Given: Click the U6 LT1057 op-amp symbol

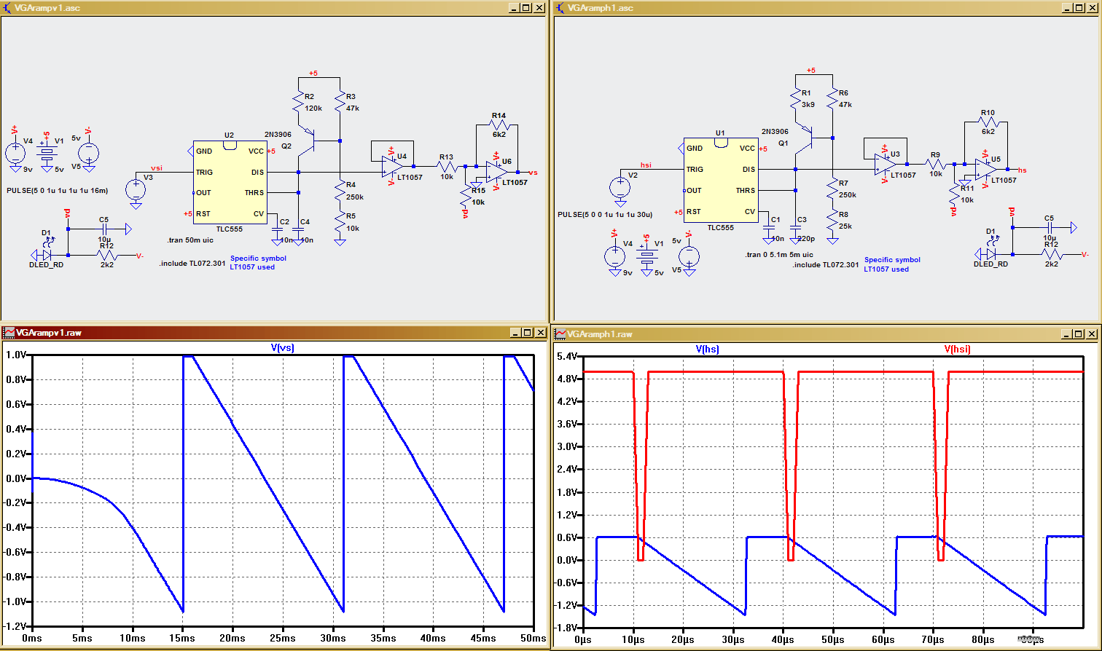Looking at the screenshot, I should tap(496, 173).
